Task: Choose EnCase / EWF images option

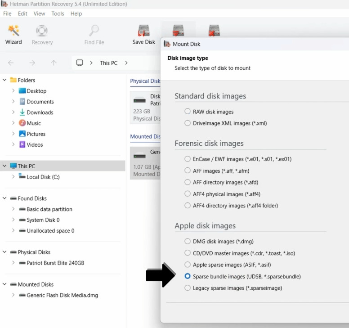Action: (x=188, y=159)
